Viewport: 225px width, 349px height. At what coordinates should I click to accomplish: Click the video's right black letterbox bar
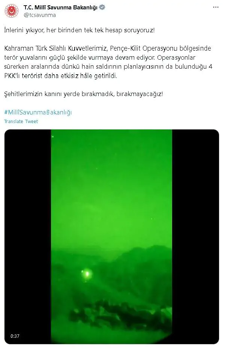point(195,236)
